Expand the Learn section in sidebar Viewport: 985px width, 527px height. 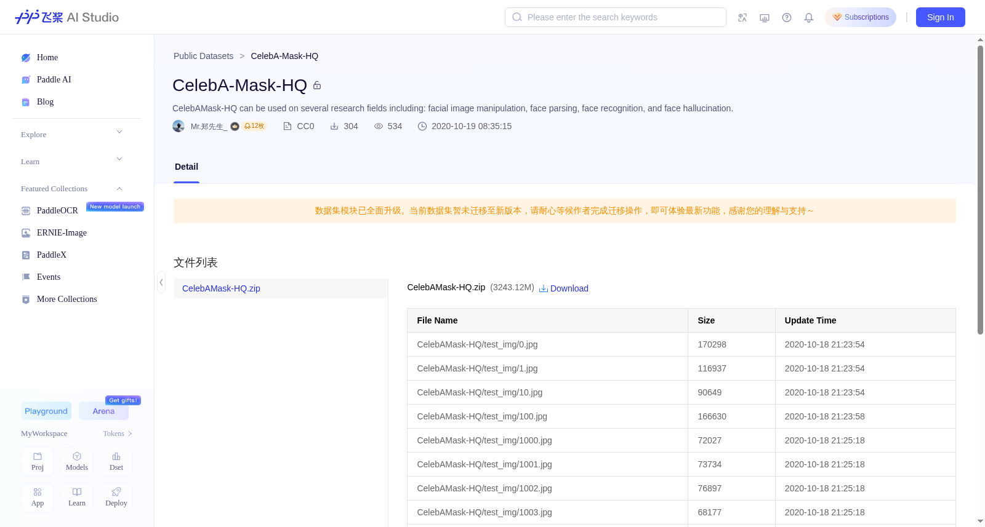119,159
